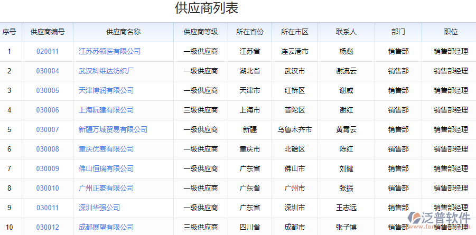
Task: Open the 上海阮建有限公司 link
Action: [x=106, y=110]
